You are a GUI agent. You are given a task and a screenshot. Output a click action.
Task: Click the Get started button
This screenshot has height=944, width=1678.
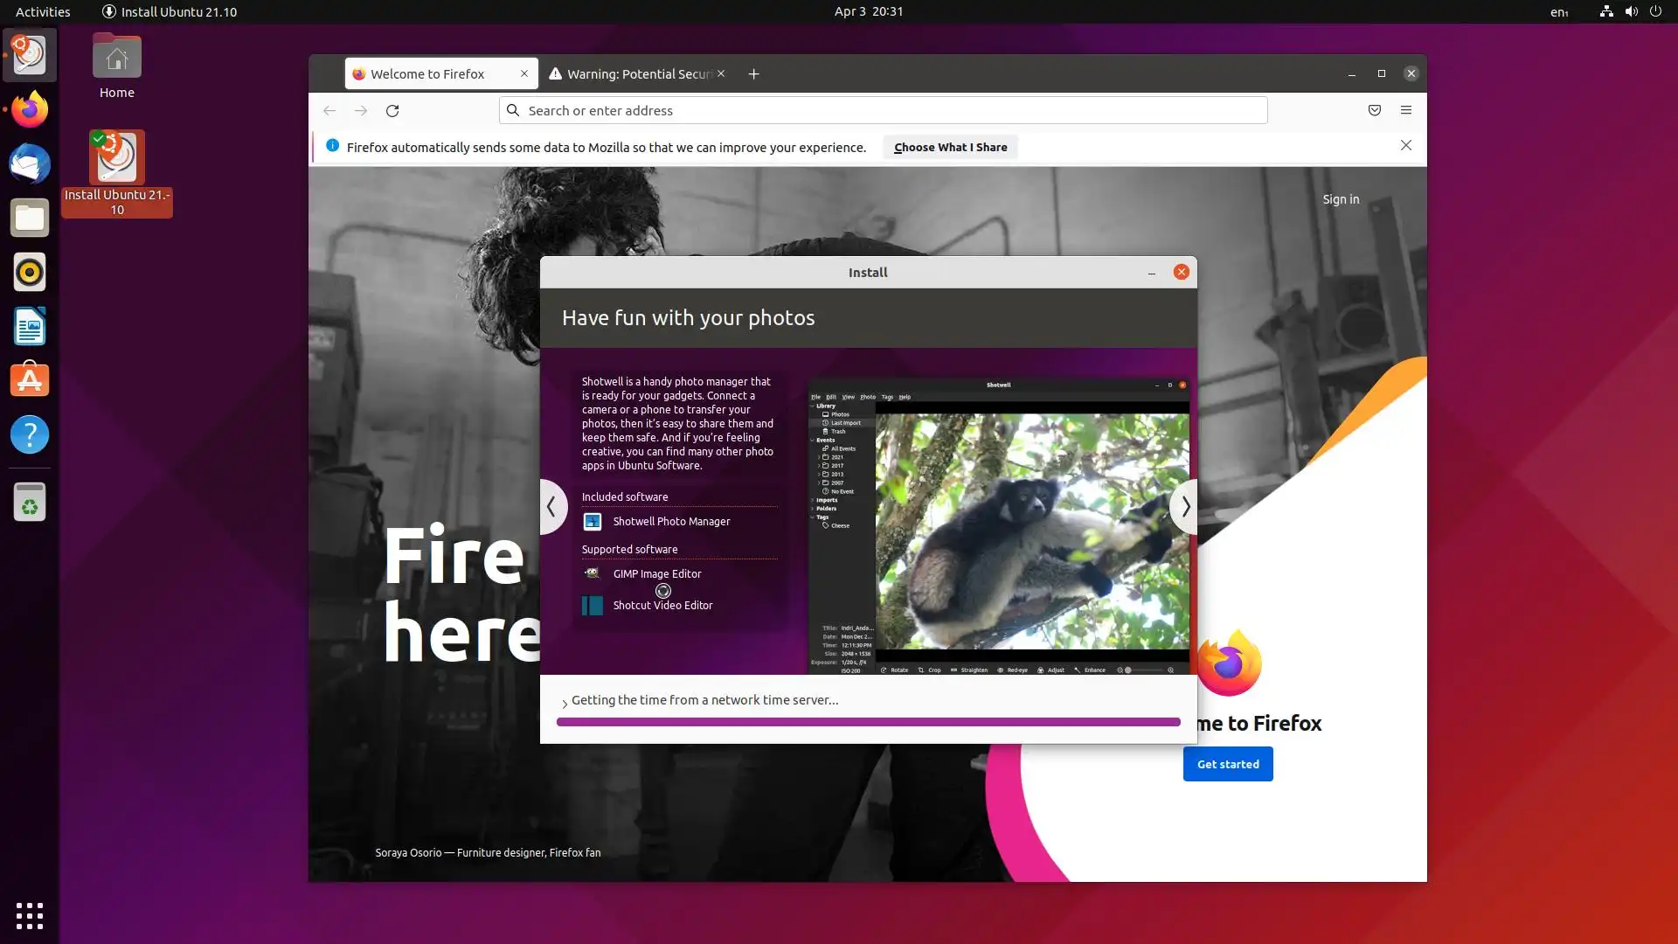click(x=1227, y=764)
